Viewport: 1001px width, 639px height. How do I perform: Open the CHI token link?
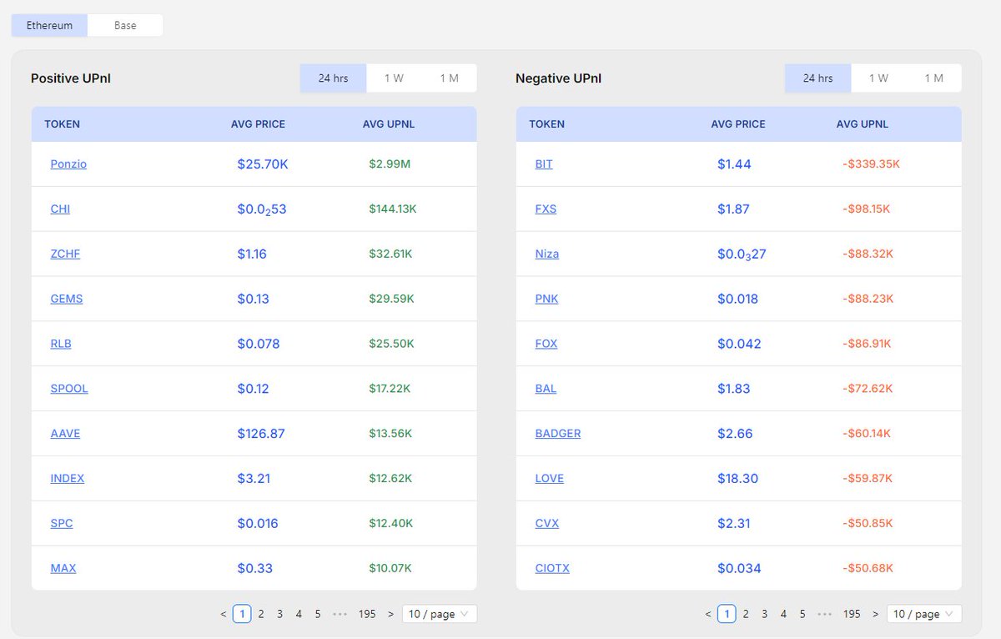60,209
